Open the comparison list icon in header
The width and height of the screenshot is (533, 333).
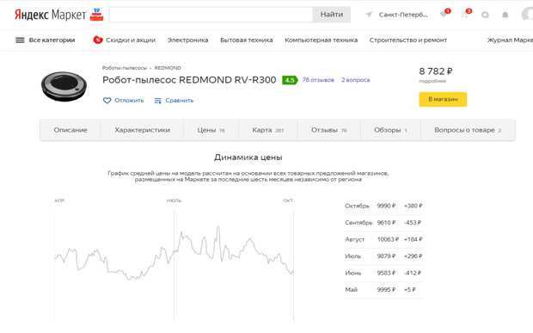tap(465, 15)
